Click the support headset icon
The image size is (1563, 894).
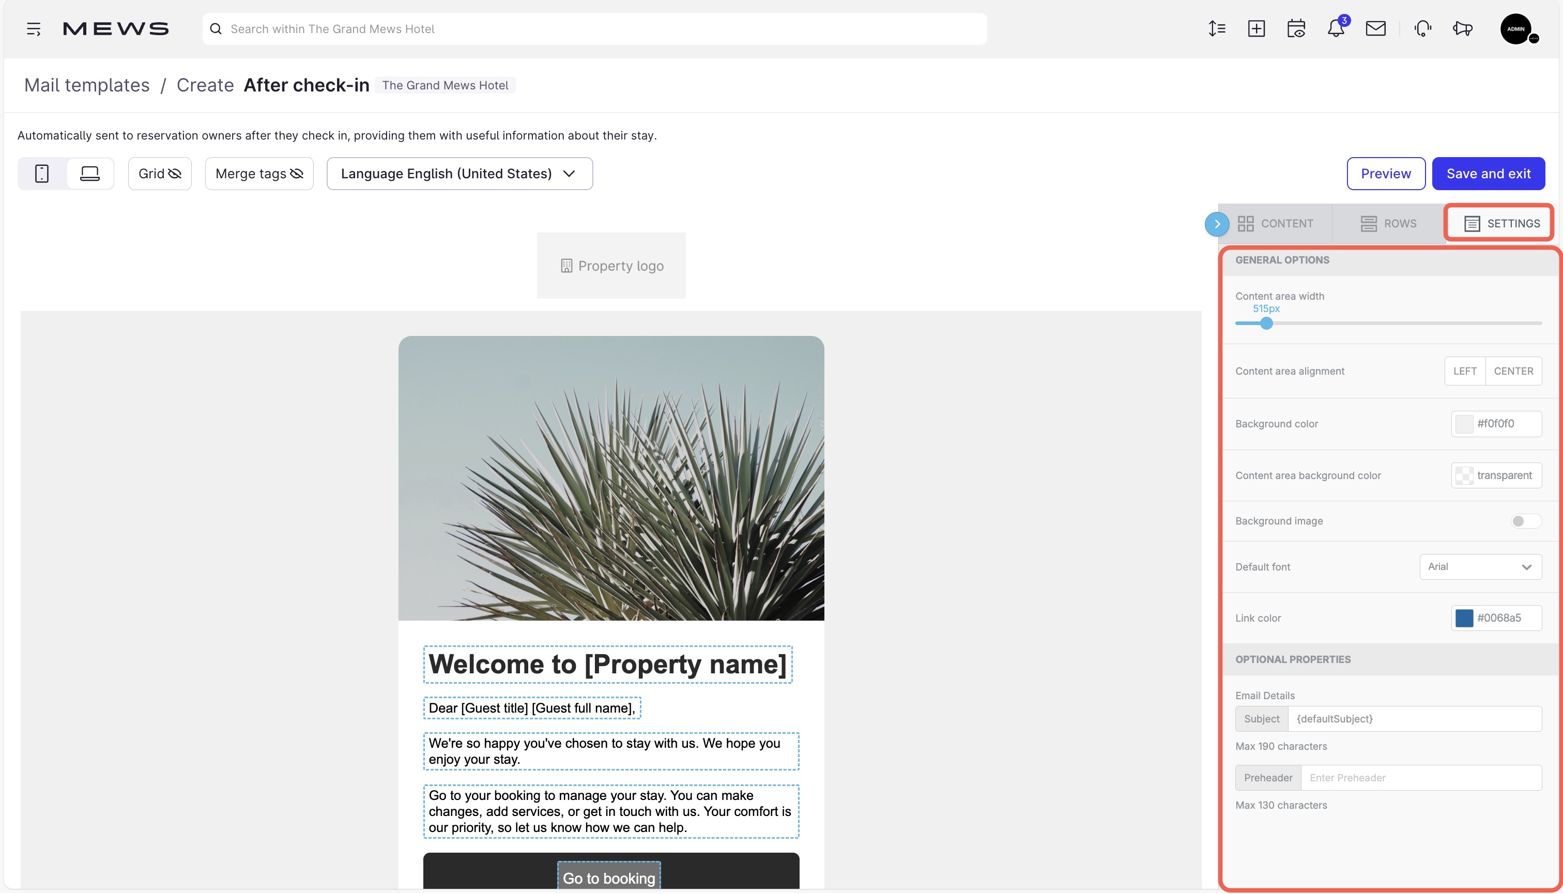point(1422,29)
